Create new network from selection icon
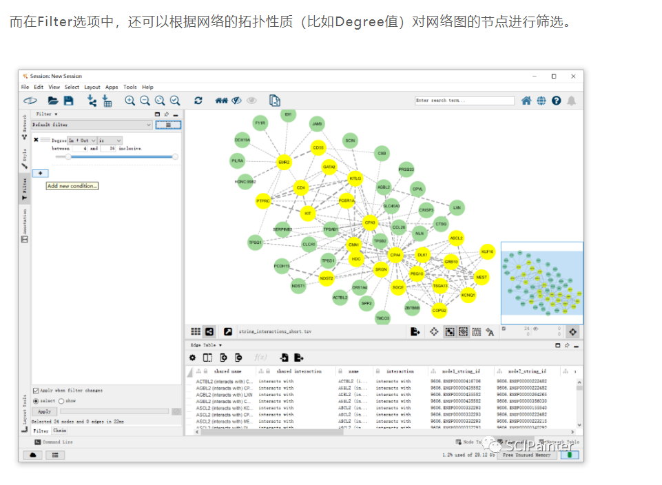This screenshot has width=662, height=485. pyautogui.click(x=274, y=101)
